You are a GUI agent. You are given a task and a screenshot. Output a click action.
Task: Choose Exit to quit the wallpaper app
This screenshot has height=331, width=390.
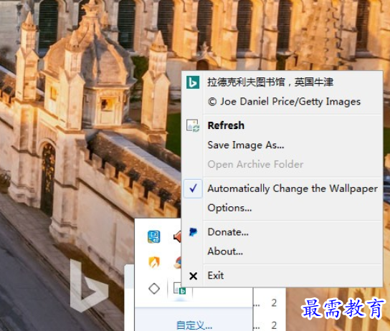point(216,276)
